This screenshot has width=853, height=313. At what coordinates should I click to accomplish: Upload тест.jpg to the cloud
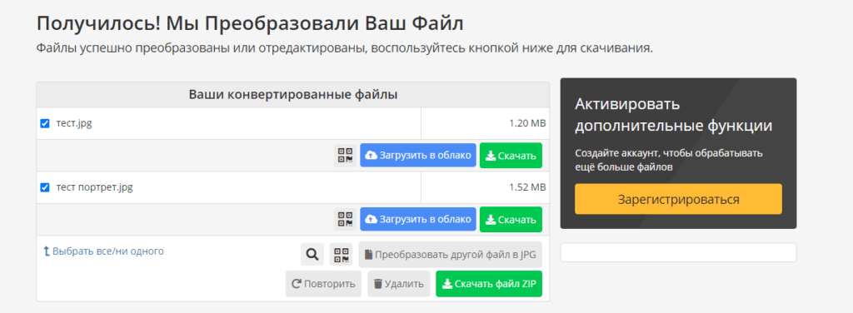tap(418, 156)
